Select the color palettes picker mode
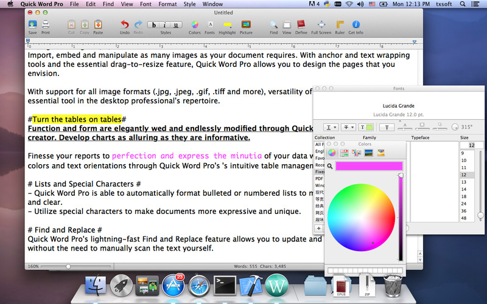 click(356, 153)
